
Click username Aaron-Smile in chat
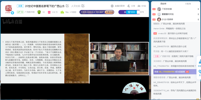click(159, 29)
